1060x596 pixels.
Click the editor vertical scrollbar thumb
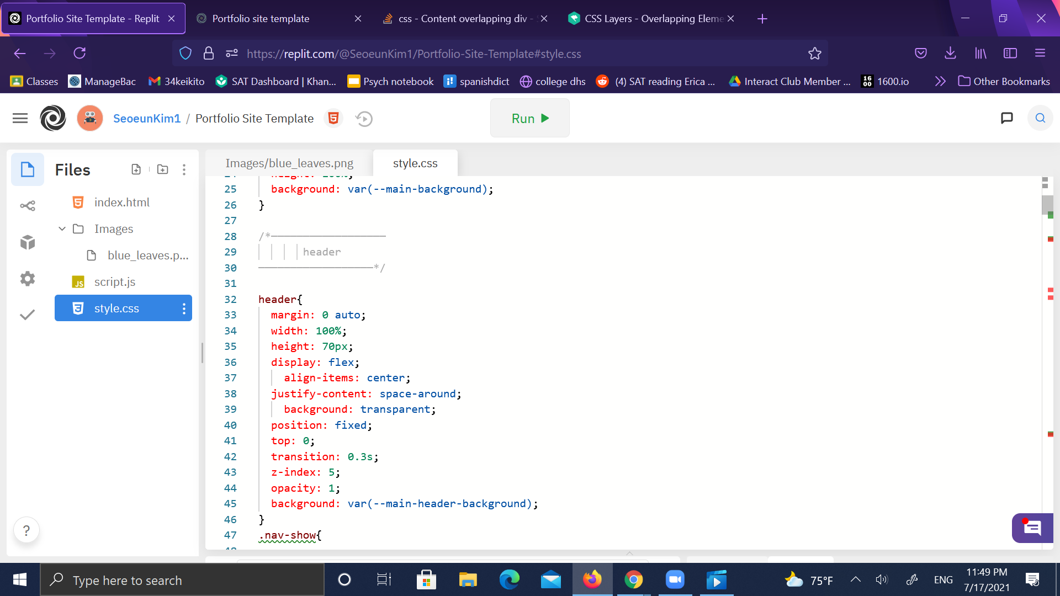click(1047, 204)
